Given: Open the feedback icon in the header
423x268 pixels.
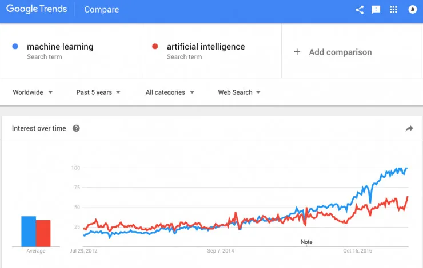Looking at the screenshot, I should (x=376, y=10).
